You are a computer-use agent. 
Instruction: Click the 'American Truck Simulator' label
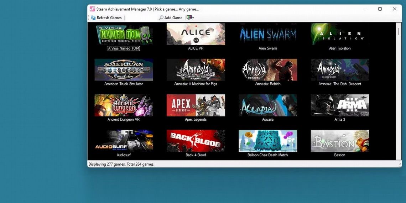point(124,84)
